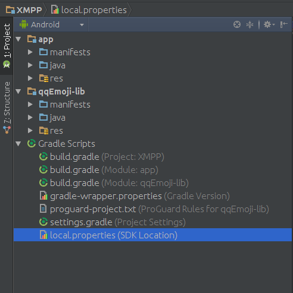Image resolution: width=293 pixels, height=293 pixels.
Task: Collapse the app module tree arrow
Action: click(x=18, y=39)
